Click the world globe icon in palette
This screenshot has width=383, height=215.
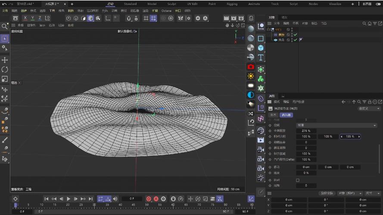pos(261,131)
